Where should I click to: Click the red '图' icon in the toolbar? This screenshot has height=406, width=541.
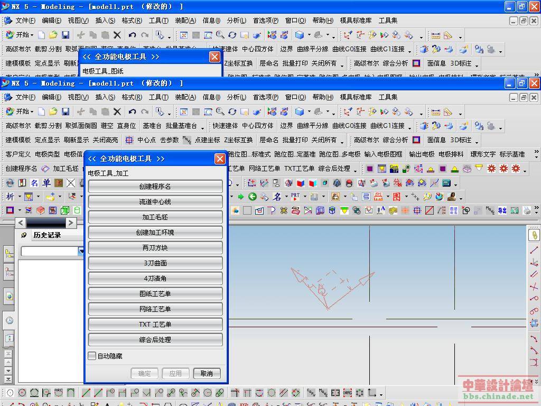(x=396, y=197)
